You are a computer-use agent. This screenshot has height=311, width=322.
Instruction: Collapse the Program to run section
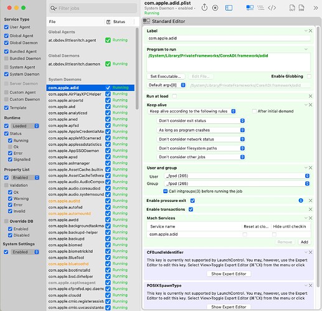[x=306, y=49]
